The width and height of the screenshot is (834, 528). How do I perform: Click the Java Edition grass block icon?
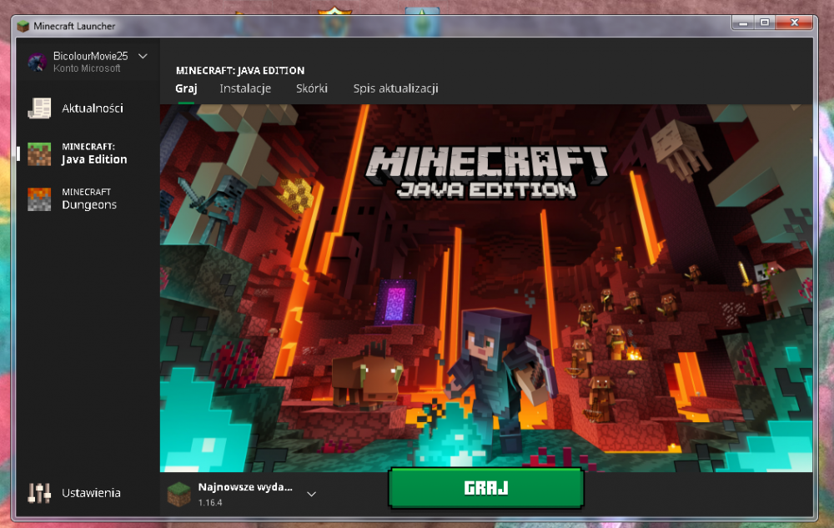39,153
